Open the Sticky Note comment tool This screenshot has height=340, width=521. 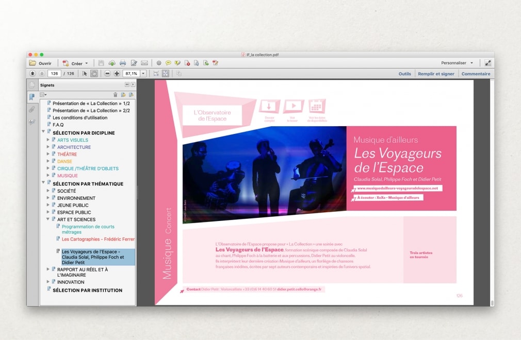point(168,63)
